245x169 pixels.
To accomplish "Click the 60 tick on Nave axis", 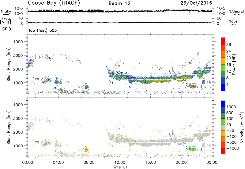I will pos(219,18).
